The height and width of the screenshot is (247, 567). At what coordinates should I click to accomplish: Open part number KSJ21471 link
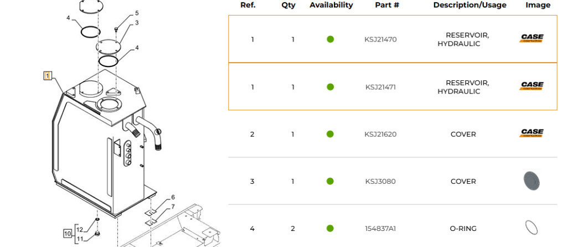380,87
